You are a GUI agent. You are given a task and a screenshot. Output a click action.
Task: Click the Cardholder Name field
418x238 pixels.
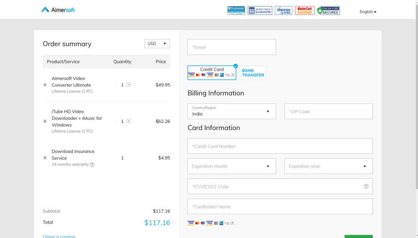click(x=280, y=206)
